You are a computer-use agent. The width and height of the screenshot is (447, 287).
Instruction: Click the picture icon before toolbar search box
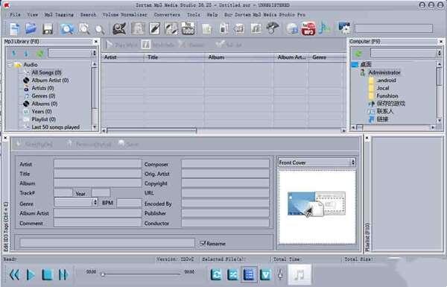(344, 28)
